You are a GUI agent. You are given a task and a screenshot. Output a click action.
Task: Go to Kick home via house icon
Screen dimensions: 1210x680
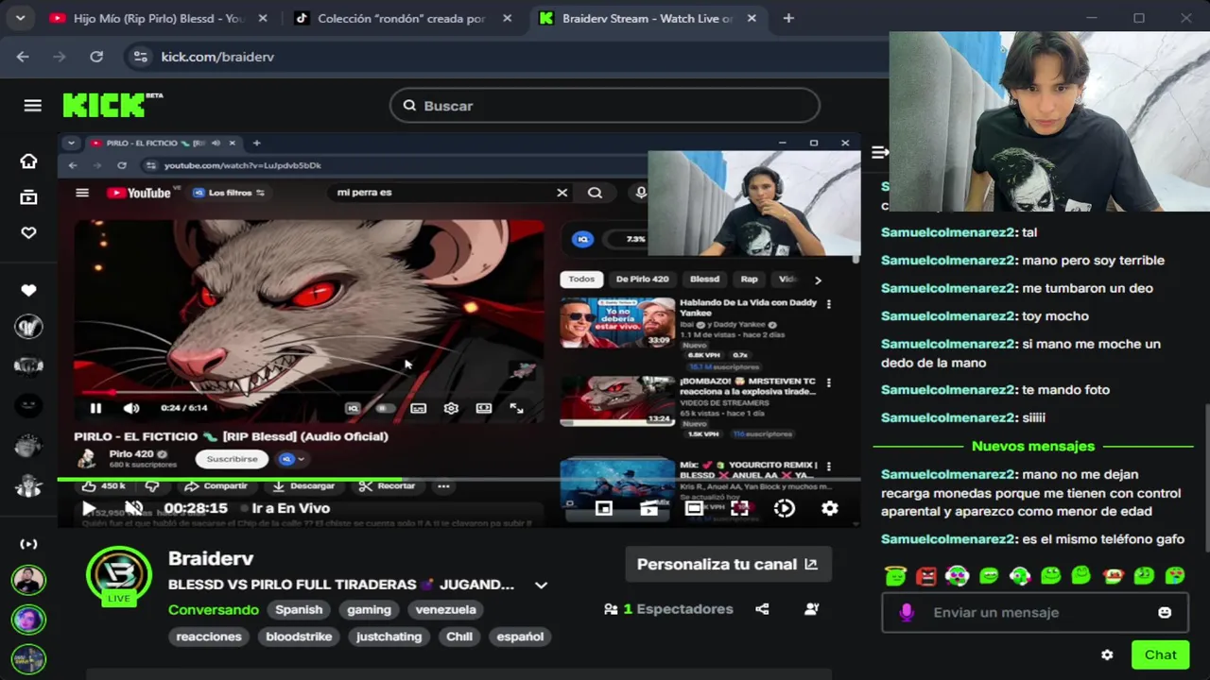point(28,161)
